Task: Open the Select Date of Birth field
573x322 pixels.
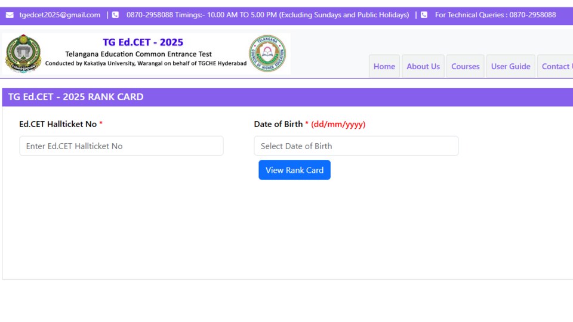Action: tap(356, 146)
